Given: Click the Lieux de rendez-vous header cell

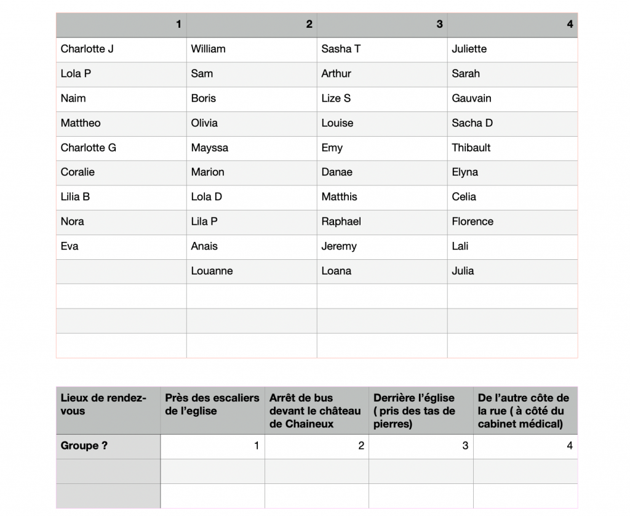Looking at the screenshot, I should point(108,411).
